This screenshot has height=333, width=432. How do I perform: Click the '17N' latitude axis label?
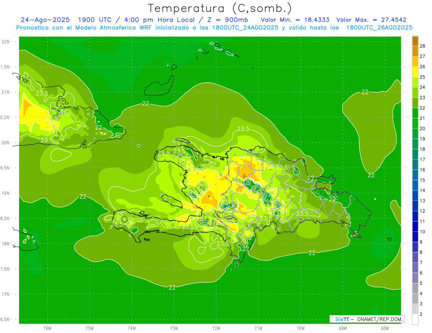(6, 294)
